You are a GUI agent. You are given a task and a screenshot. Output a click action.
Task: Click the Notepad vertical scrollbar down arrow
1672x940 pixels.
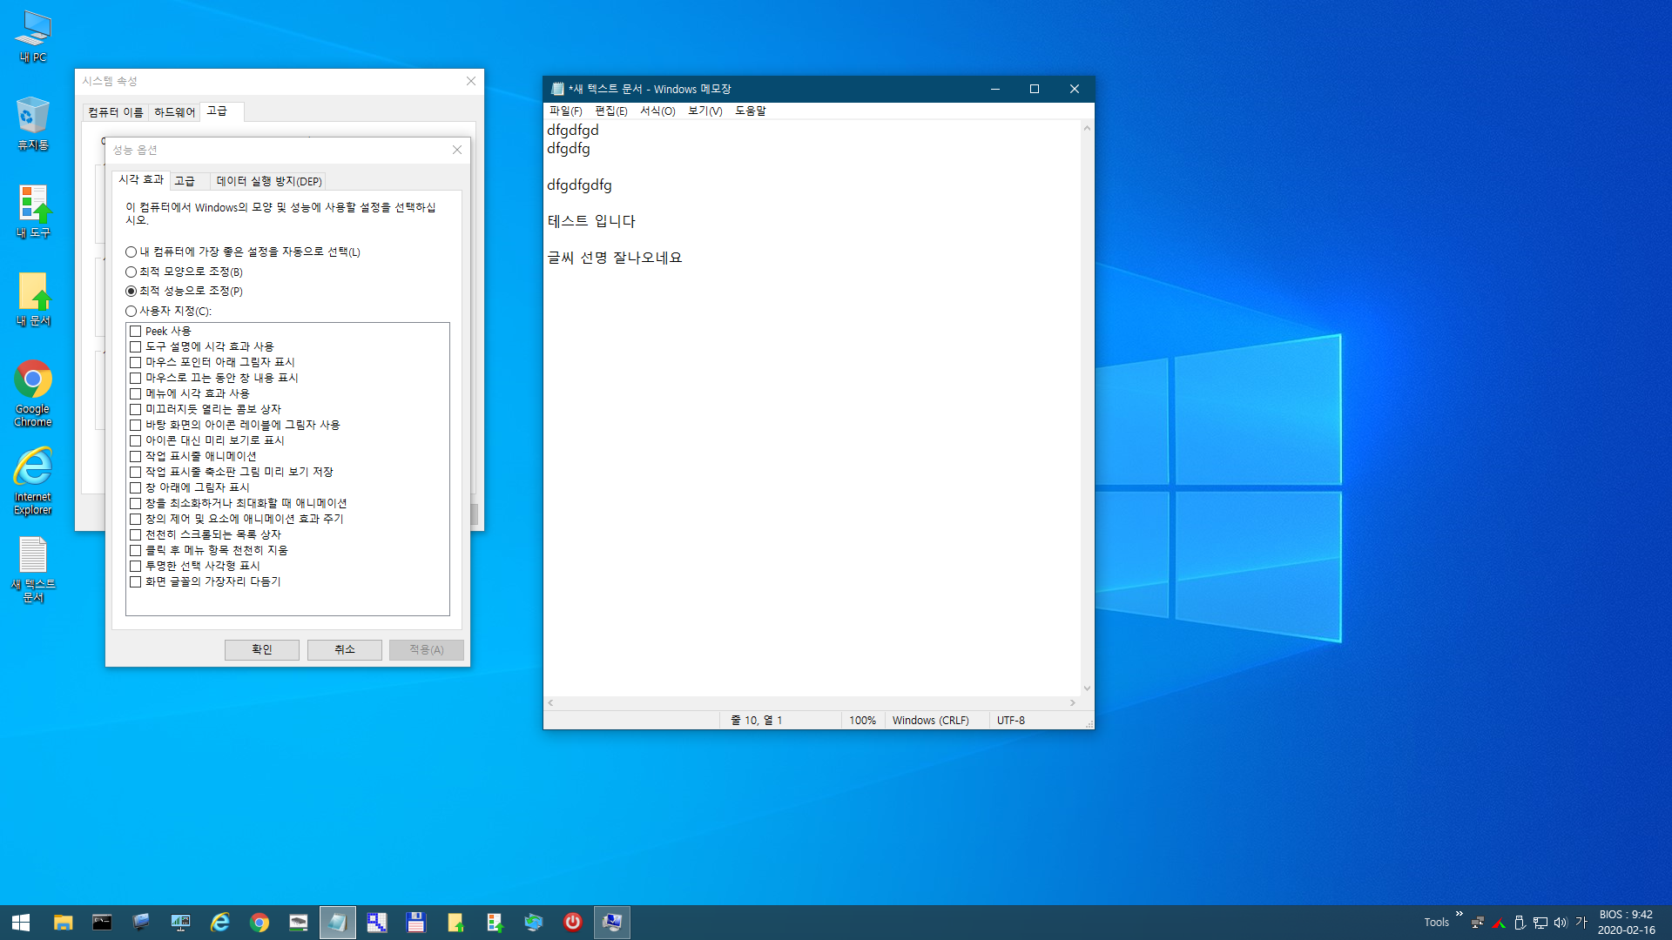(x=1087, y=688)
